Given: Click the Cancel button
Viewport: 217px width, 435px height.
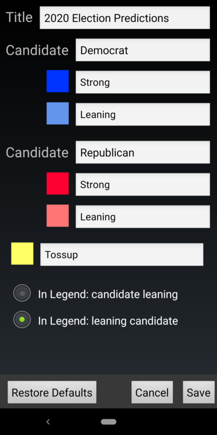Looking at the screenshot, I should tap(152, 392).
